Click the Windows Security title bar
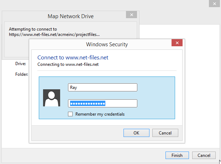This screenshot has width=221, height=164. (107, 44)
